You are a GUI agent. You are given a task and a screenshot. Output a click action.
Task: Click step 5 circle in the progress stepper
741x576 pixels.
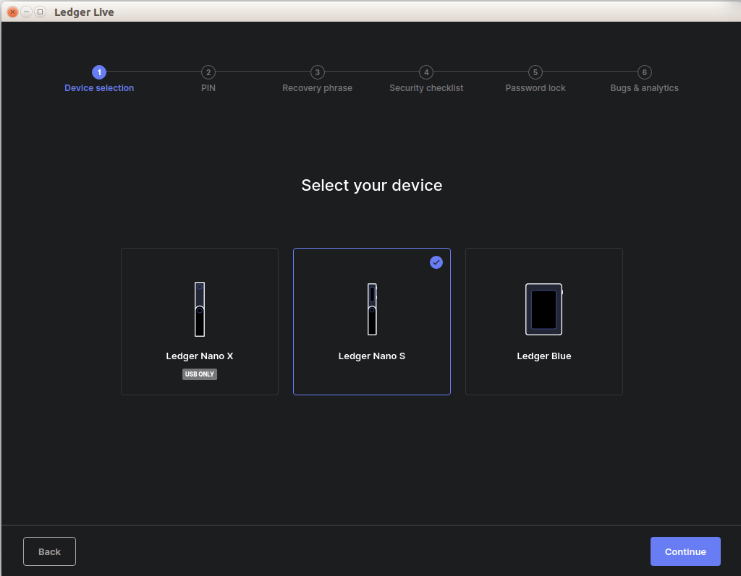pos(535,72)
